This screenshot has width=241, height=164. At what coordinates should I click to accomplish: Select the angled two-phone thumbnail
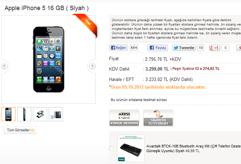pyautogui.click(x=40, y=114)
